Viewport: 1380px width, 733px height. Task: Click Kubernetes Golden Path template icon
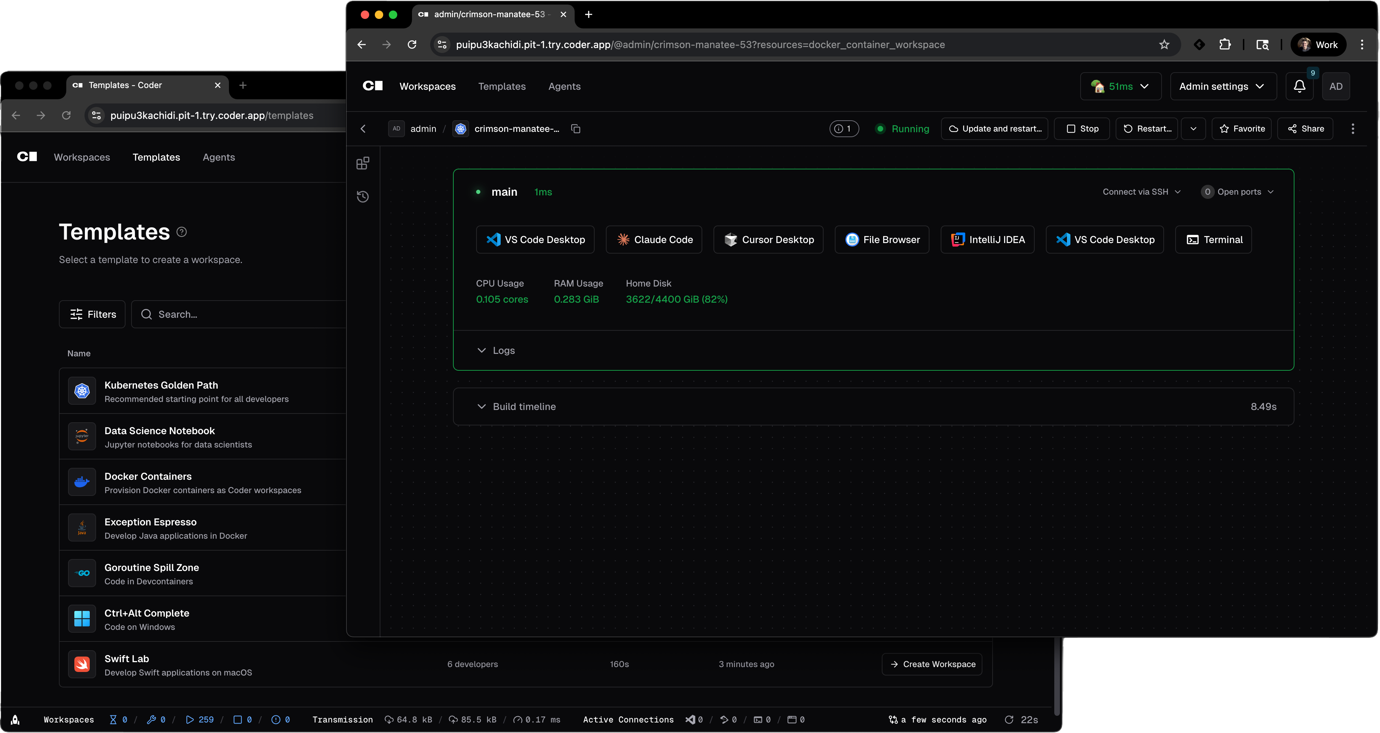tap(81, 391)
